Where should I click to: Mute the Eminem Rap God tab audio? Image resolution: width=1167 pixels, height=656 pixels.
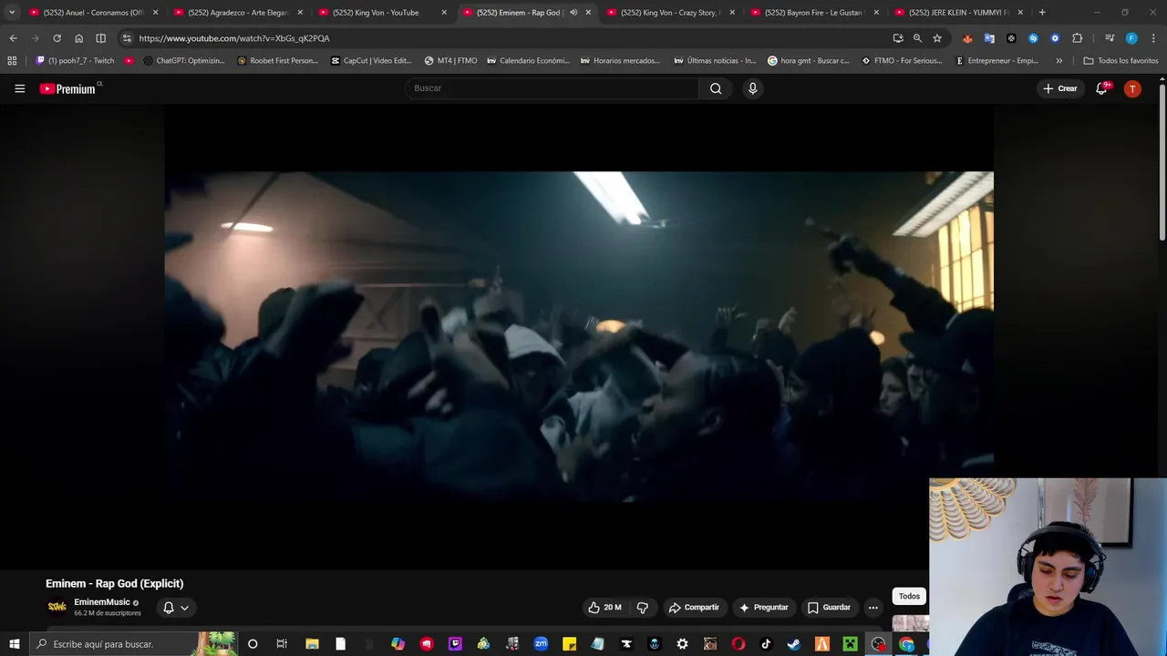[573, 13]
